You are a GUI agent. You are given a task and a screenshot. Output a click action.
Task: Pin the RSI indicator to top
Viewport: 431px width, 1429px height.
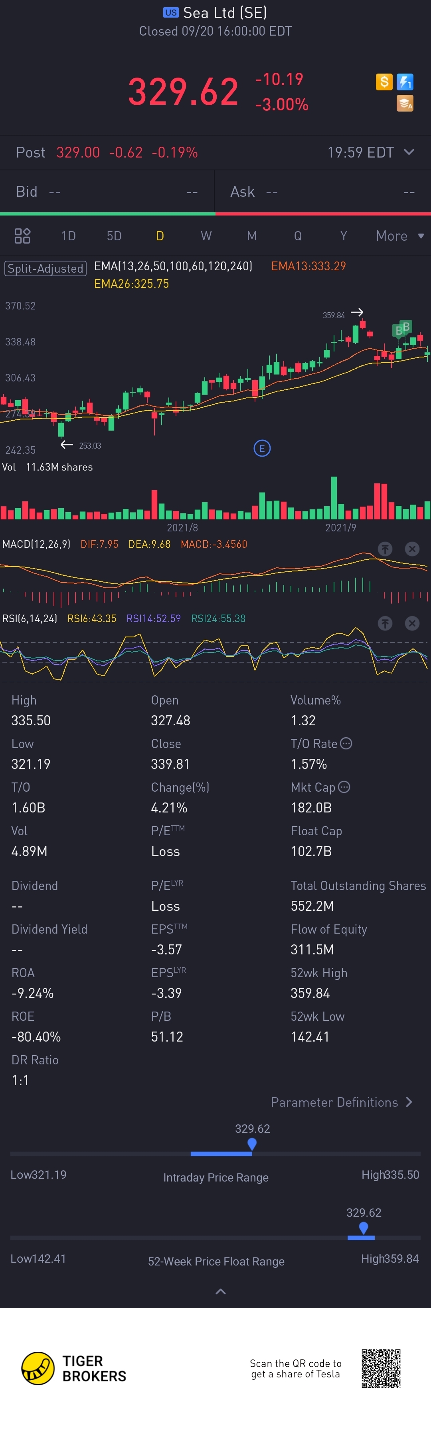click(385, 623)
